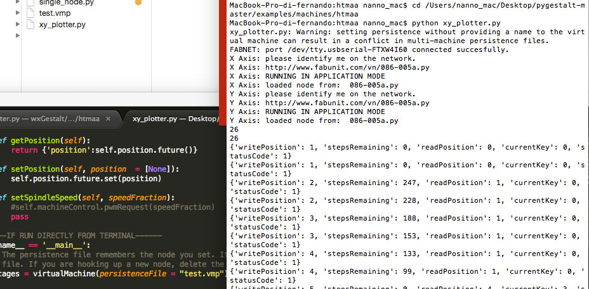
Task: Click the setPosition(self, position = [None]) line
Action: click(x=89, y=170)
